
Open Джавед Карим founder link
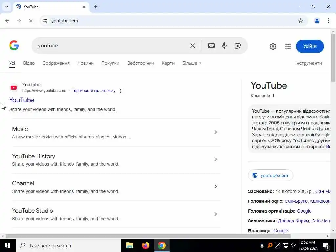(293, 221)
